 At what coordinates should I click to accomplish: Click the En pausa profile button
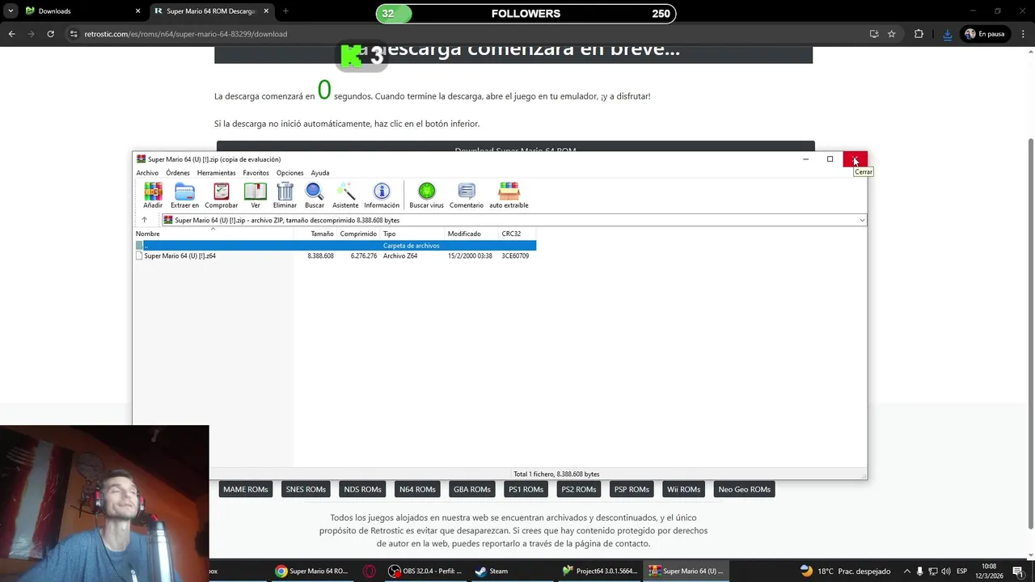(984, 34)
